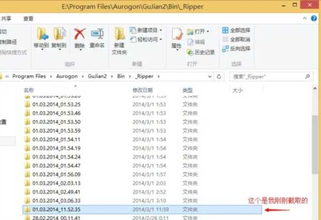Click the search box for _Ripper

click(267, 77)
